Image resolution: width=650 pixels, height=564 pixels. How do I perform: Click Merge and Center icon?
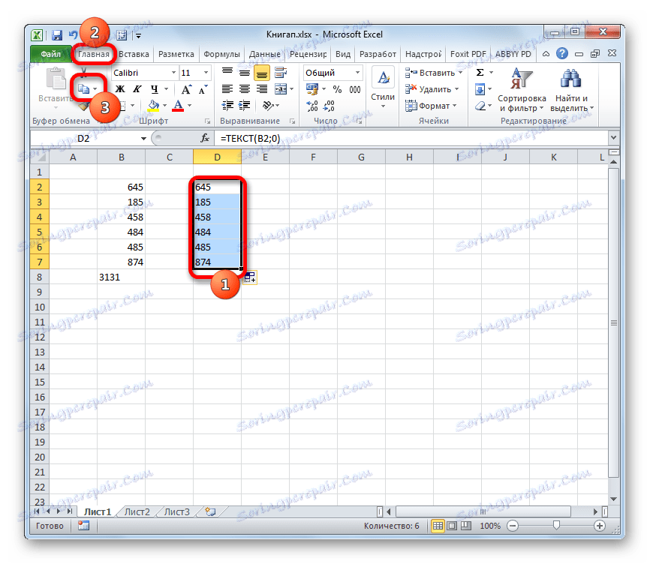click(281, 89)
